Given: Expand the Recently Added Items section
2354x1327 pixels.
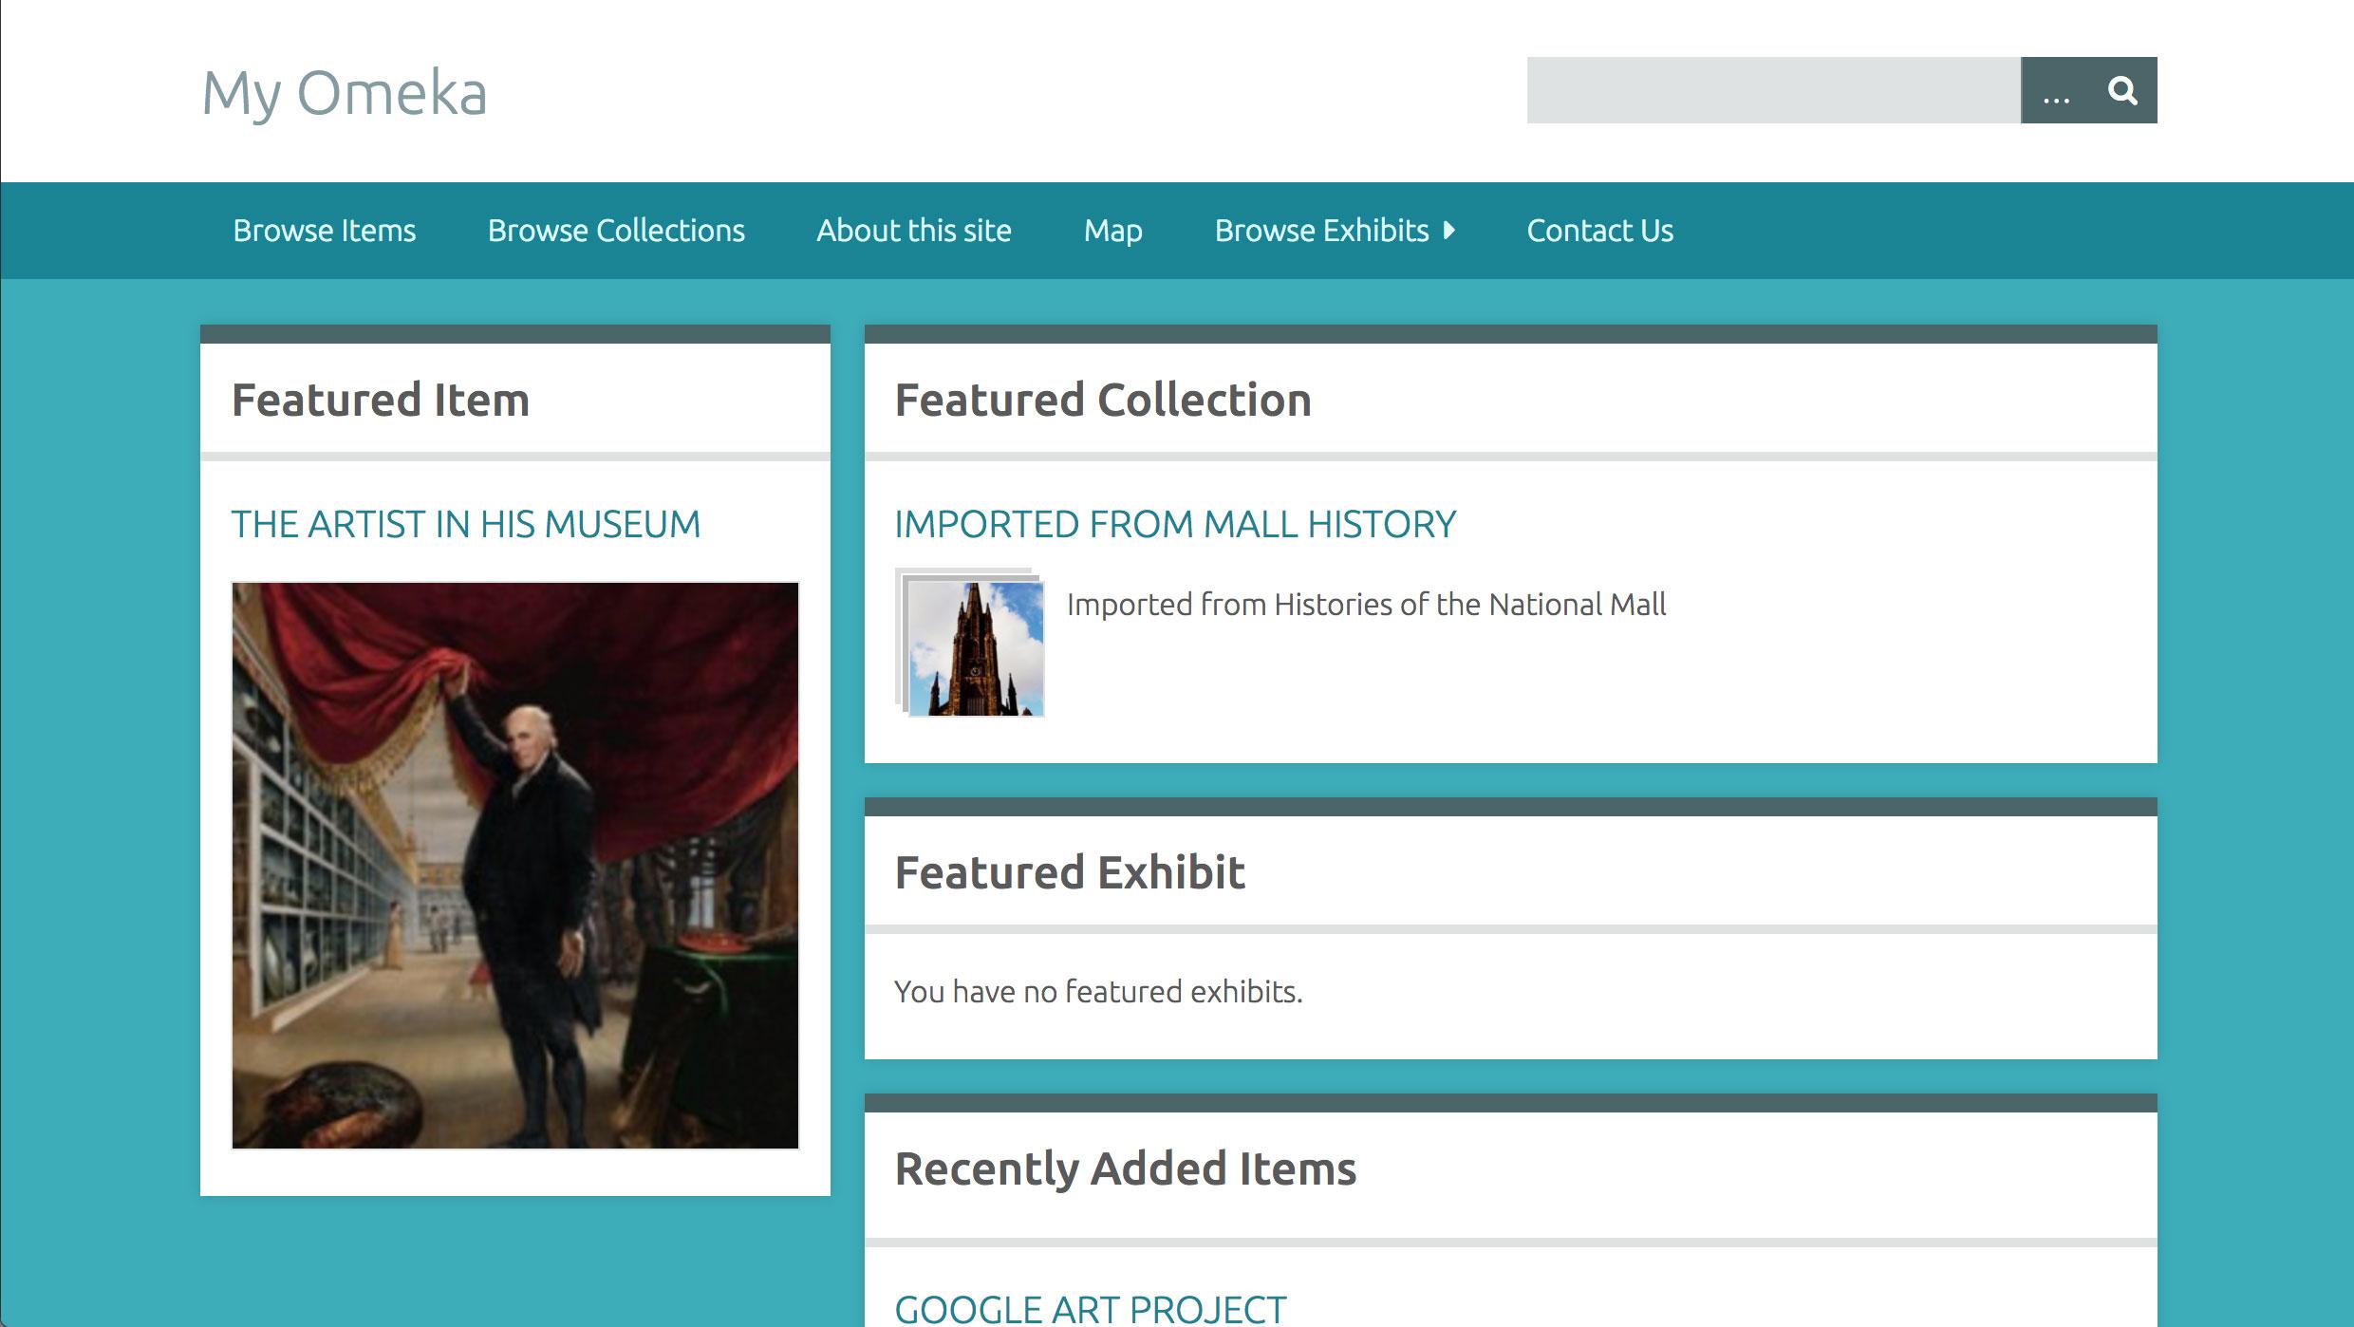Looking at the screenshot, I should (1125, 1166).
